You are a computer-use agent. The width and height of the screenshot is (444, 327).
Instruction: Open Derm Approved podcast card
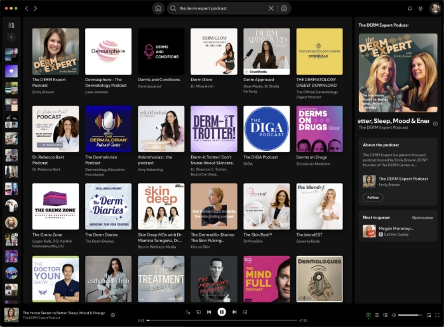point(266,61)
